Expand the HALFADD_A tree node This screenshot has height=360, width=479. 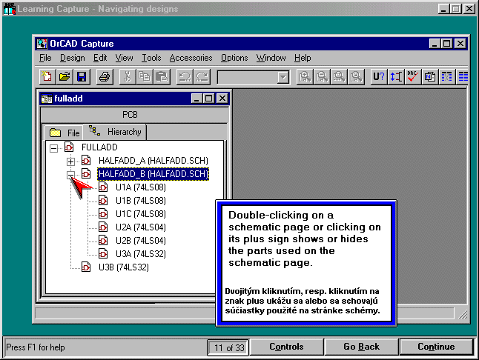pos(70,161)
